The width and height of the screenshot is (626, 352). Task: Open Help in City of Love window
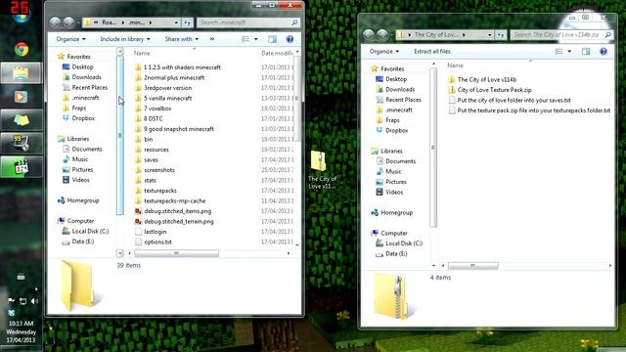click(x=604, y=52)
